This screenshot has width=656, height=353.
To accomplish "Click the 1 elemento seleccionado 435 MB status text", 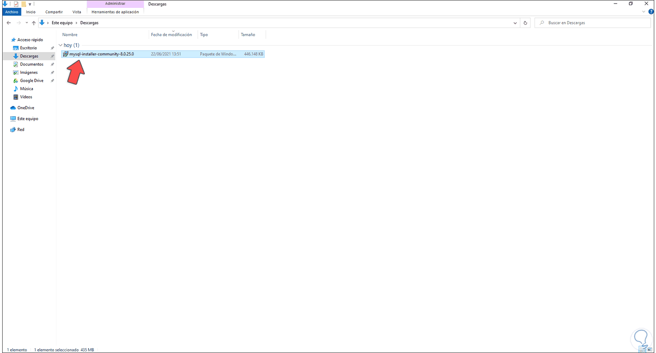I will tap(64, 350).
